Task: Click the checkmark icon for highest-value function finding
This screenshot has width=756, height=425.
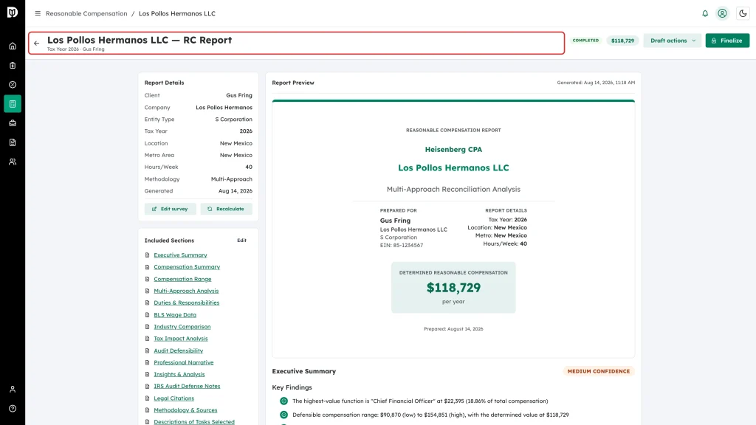Action: coord(284,401)
